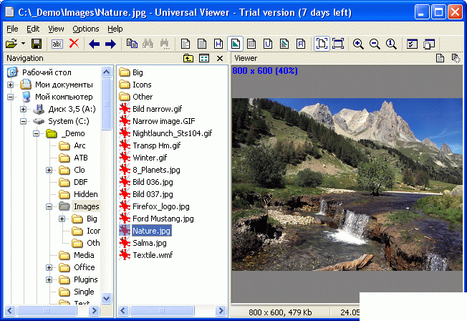This screenshot has height=321, width=467.
Task: Select 8_Planets.jpg file
Action: [156, 170]
